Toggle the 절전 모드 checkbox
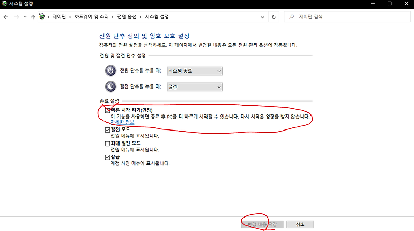Viewport: 414px width, 231px height. [107, 130]
